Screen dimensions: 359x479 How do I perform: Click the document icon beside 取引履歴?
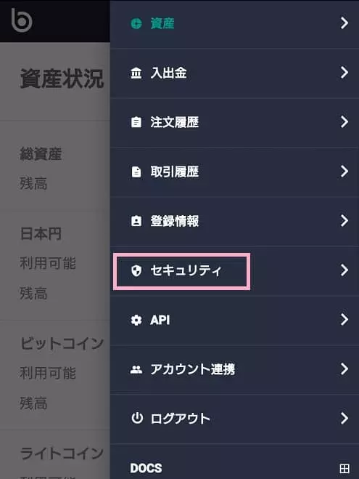click(x=136, y=172)
